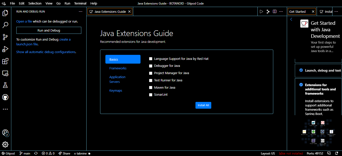Image resolution: width=342 pixels, height=156 pixels.
Task: Click the Share status bar item
Action: click(x=64, y=153)
